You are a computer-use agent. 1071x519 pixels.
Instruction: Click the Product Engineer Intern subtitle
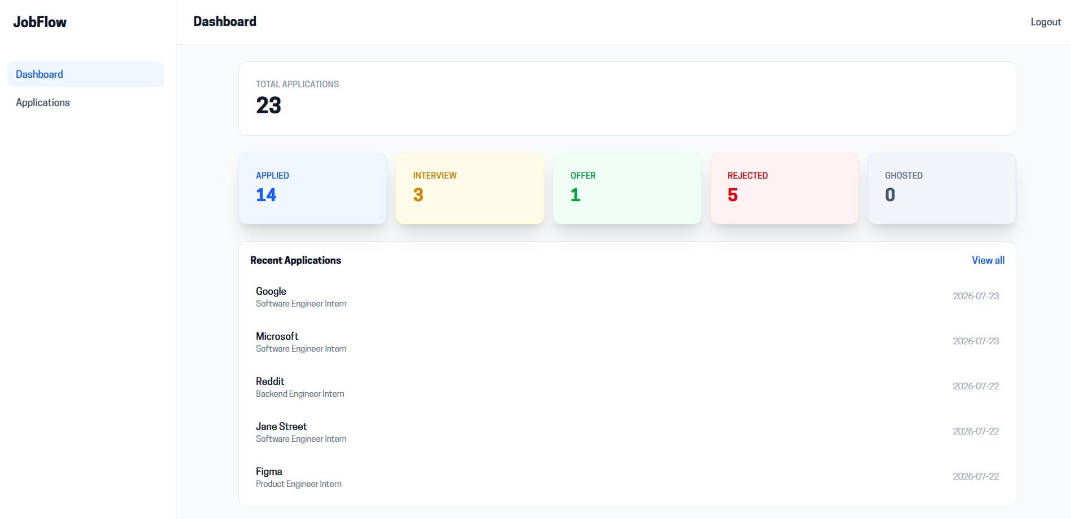point(299,484)
